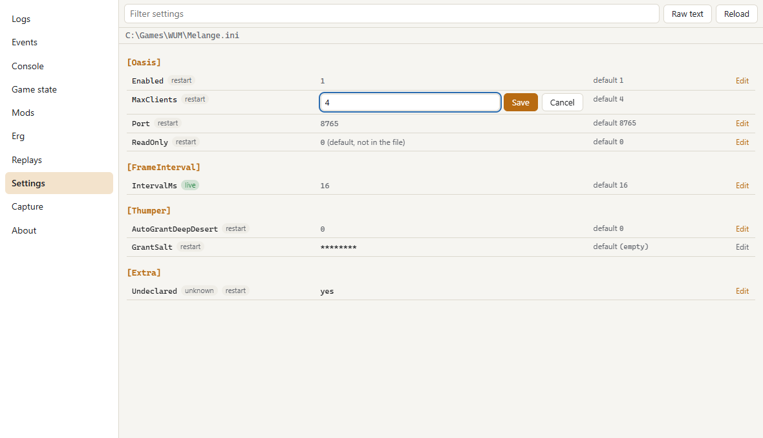The height and width of the screenshot is (438, 763).
Task: Click the ReadOnly value not in the file
Action: [363, 142]
